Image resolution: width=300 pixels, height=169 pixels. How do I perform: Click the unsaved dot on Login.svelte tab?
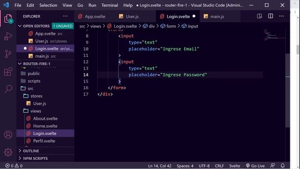pos(194,16)
